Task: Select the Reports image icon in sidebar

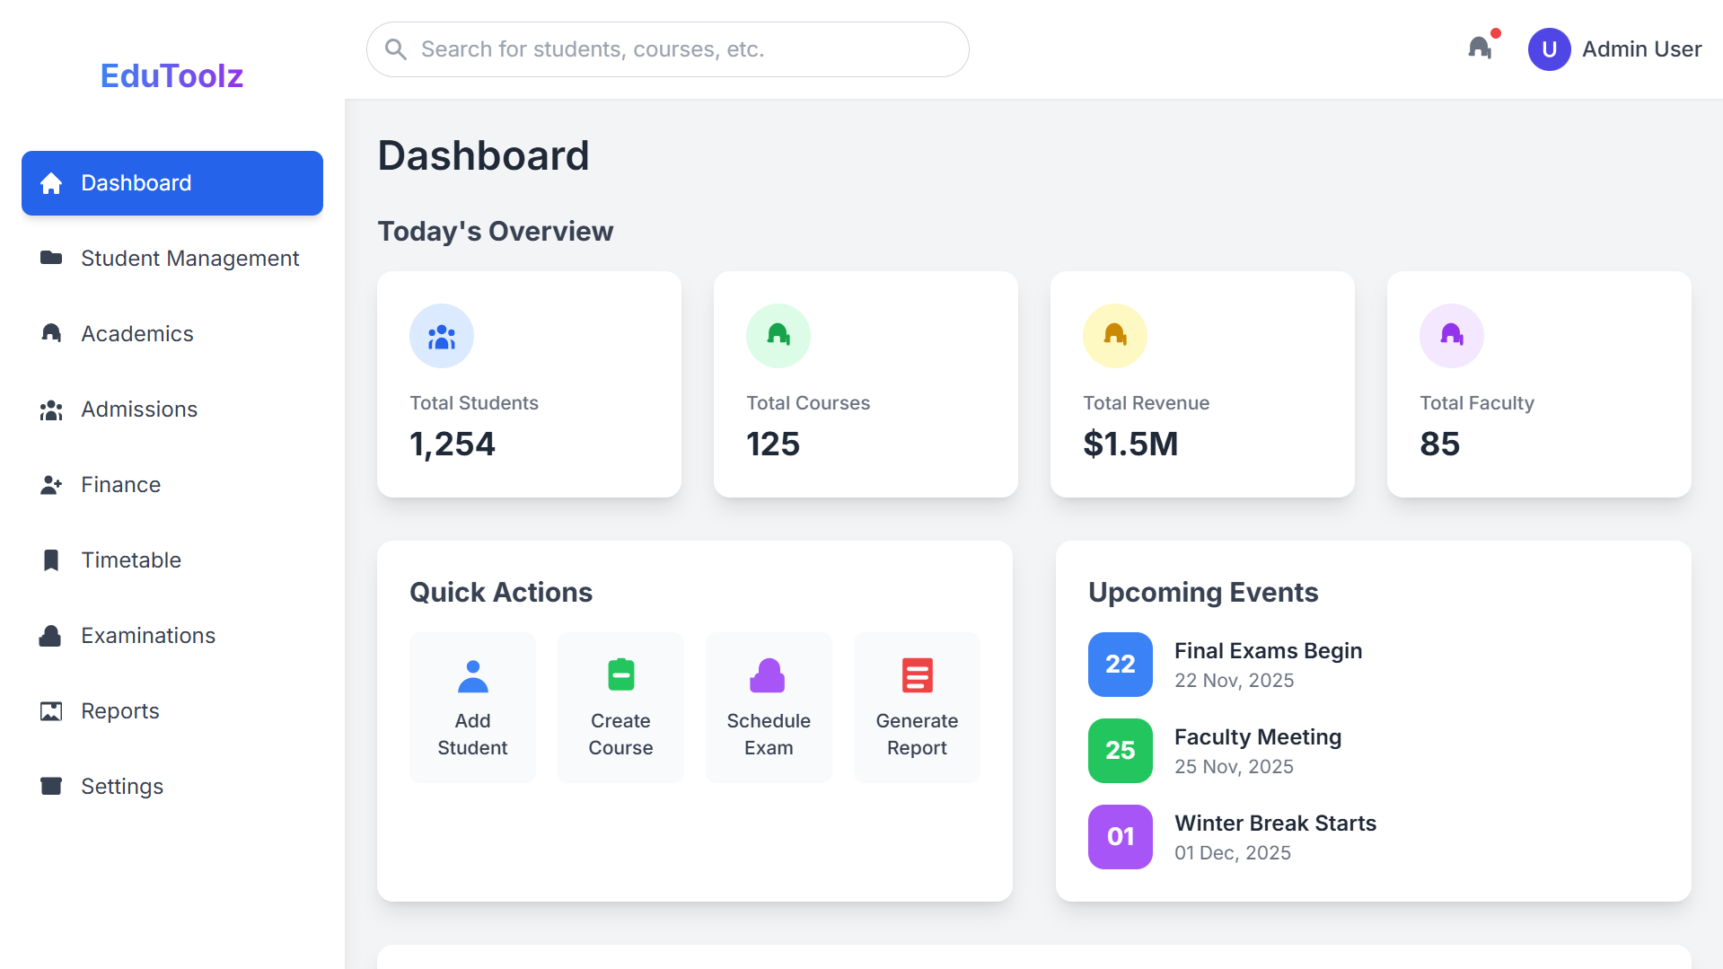Action: [x=50, y=710]
